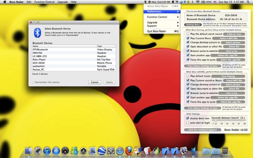The width and height of the screenshot is (253, 158).
Task: Expand the Upgrade submenu in dropdown menu
Action: (162, 23)
